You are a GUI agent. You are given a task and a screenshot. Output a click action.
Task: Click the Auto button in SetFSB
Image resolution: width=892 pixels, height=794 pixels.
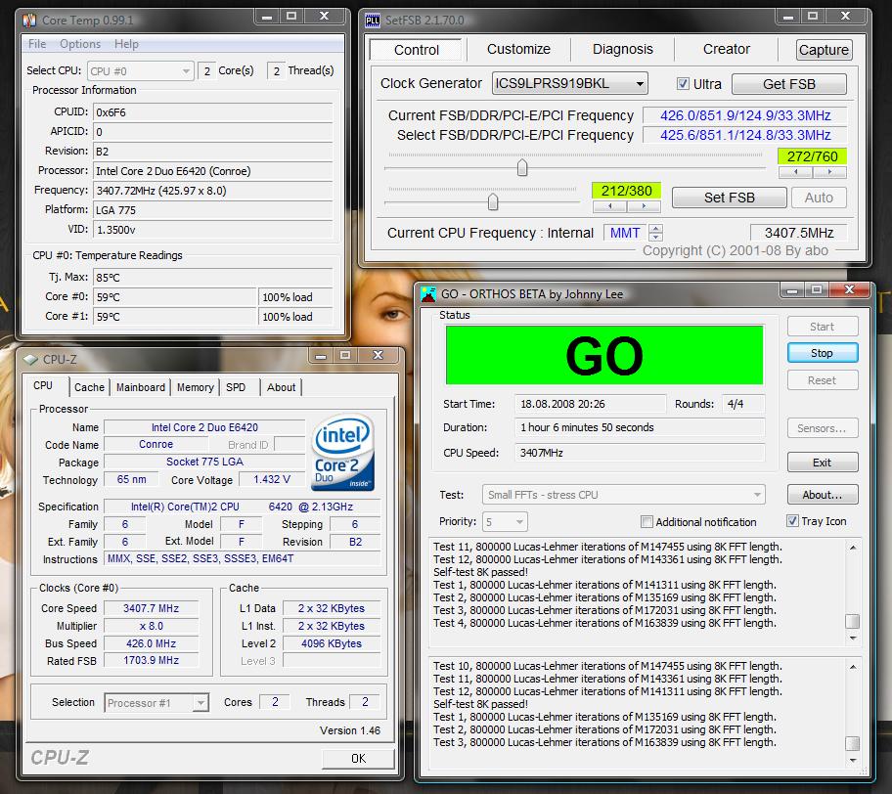pyautogui.click(x=818, y=198)
